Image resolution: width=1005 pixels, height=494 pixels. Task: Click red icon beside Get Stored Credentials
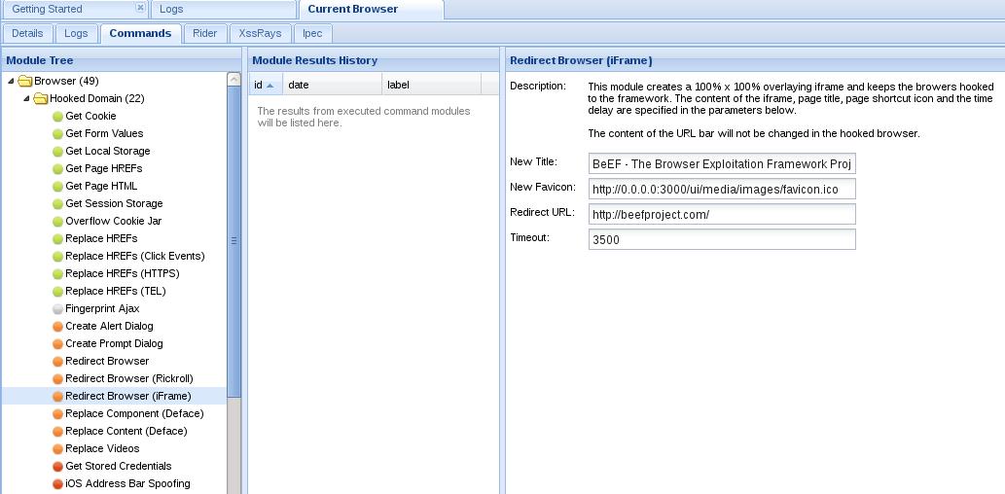pos(57,467)
